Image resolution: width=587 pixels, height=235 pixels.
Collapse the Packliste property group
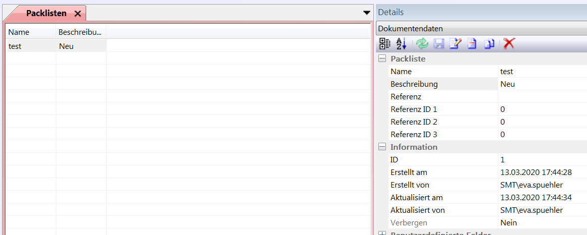click(382, 59)
